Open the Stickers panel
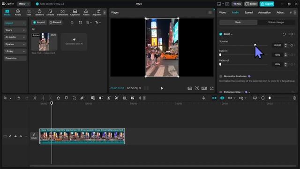Image resolution: width=300 pixels, height=169 pixels. coord(39,13)
